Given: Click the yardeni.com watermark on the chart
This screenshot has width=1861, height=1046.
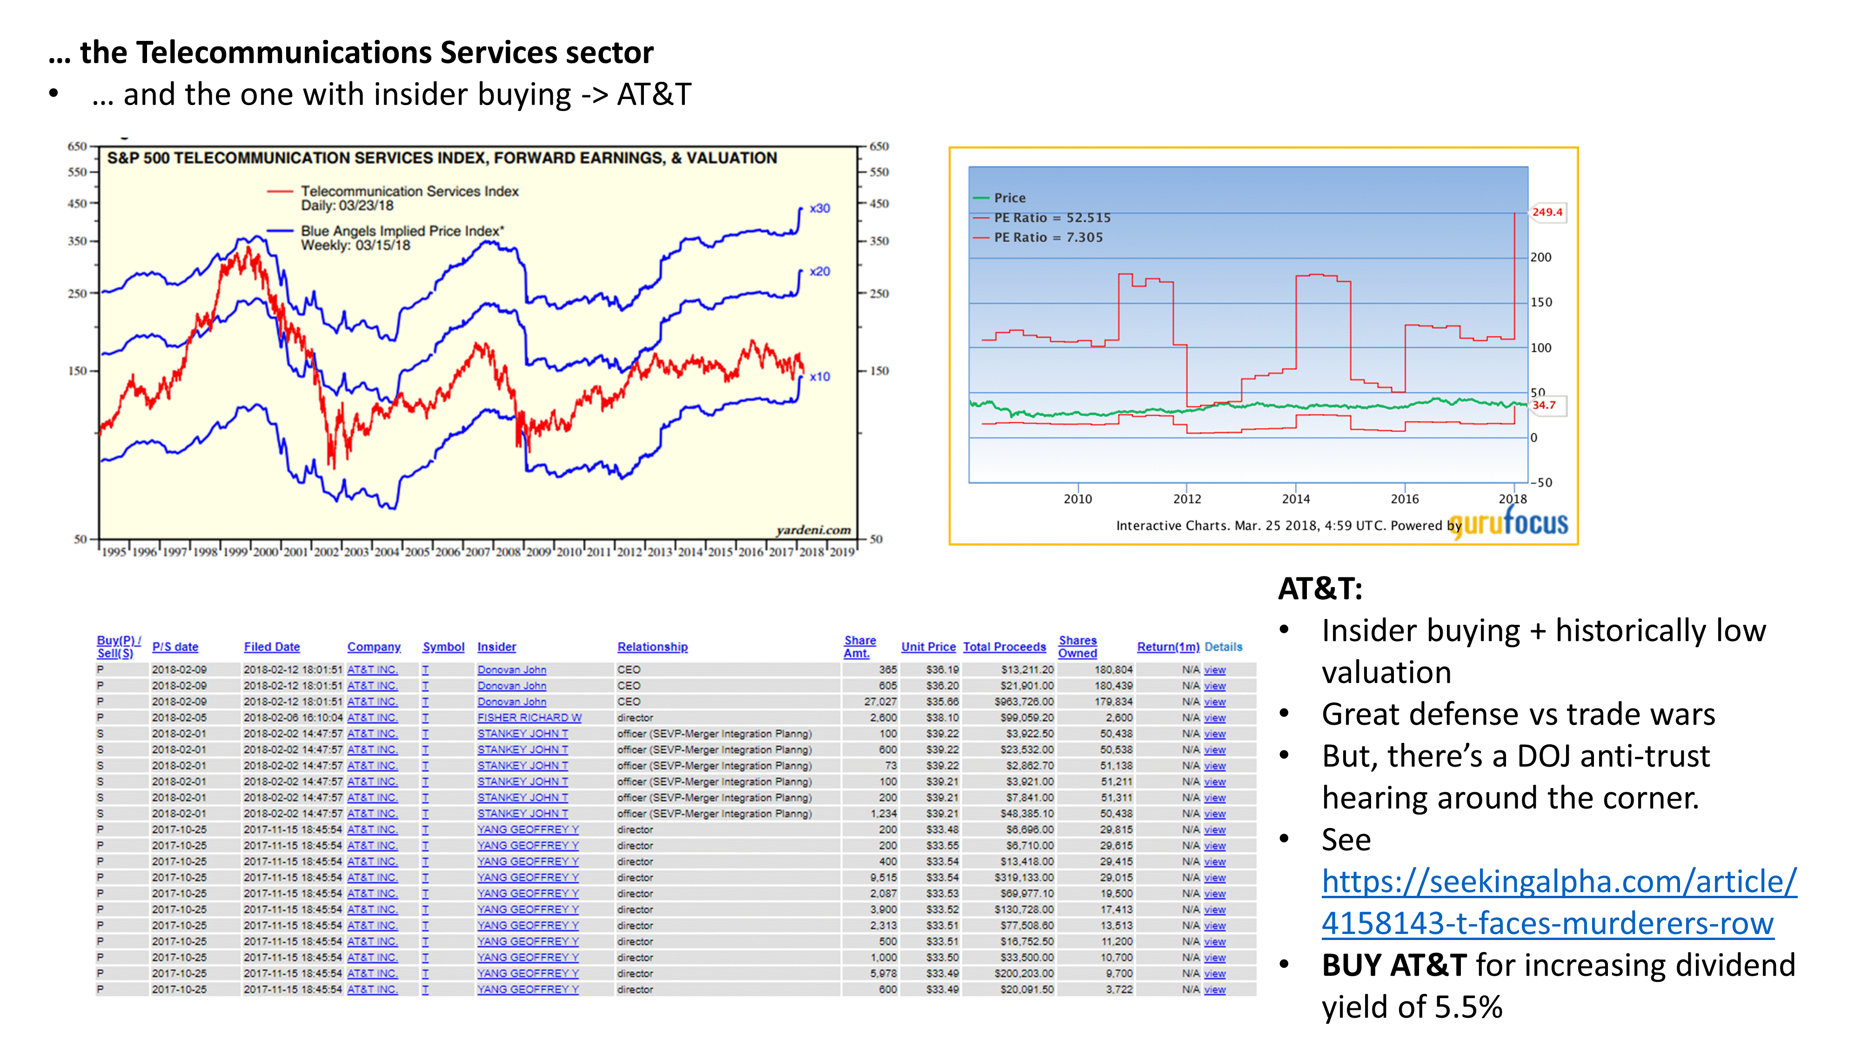Looking at the screenshot, I should (813, 530).
